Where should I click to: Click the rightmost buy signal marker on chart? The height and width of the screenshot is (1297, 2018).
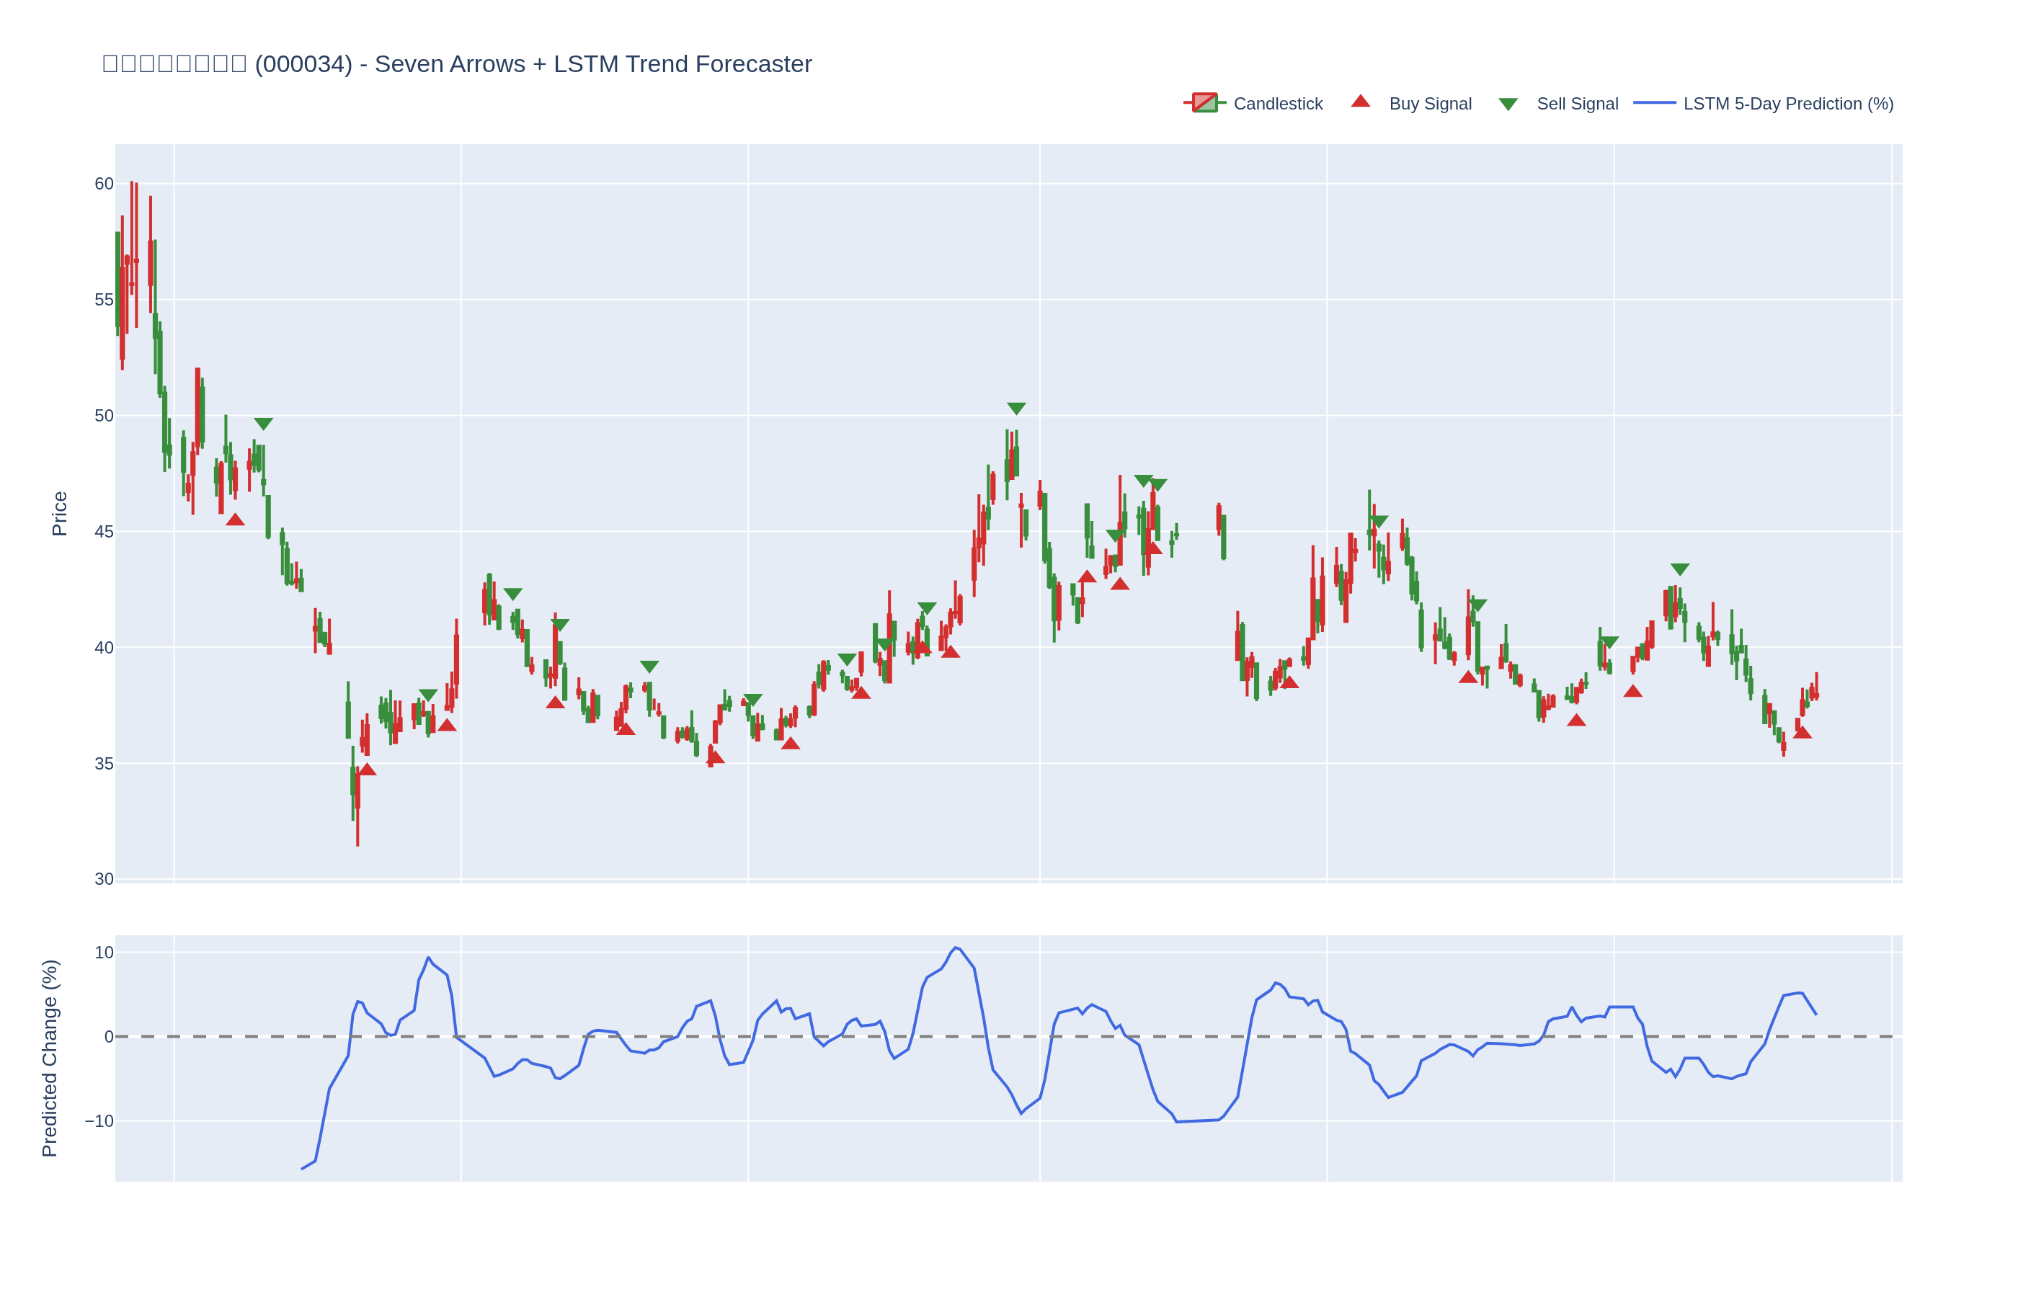coord(1803,733)
